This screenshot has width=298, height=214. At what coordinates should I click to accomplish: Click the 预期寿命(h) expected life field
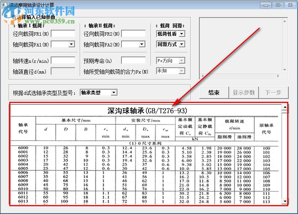tap(133, 61)
